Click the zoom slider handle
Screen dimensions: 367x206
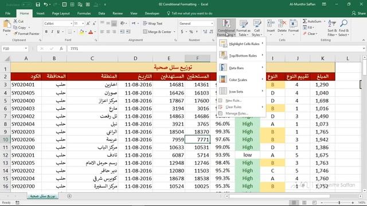[x=339, y=203]
